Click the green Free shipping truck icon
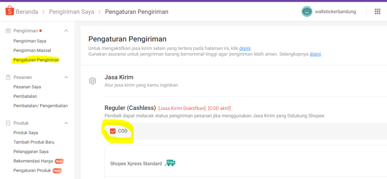This screenshot has width=387, height=179. pyautogui.click(x=170, y=163)
